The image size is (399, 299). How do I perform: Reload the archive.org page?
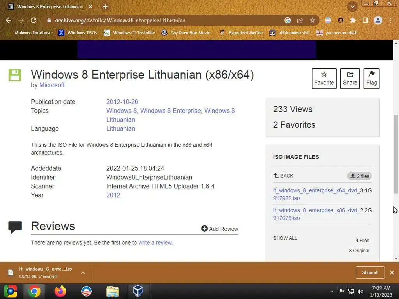coord(34,20)
